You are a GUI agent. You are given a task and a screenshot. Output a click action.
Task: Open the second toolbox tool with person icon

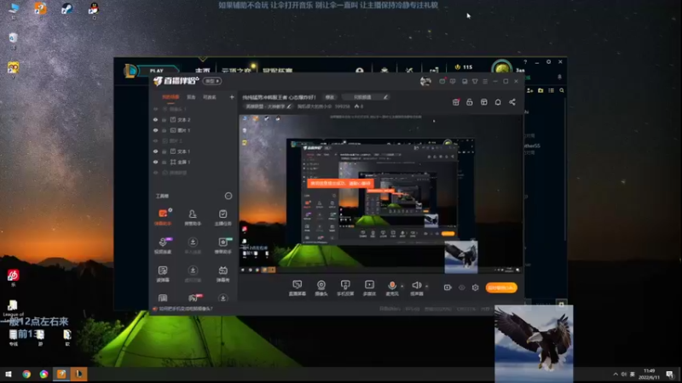(x=193, y=217)
